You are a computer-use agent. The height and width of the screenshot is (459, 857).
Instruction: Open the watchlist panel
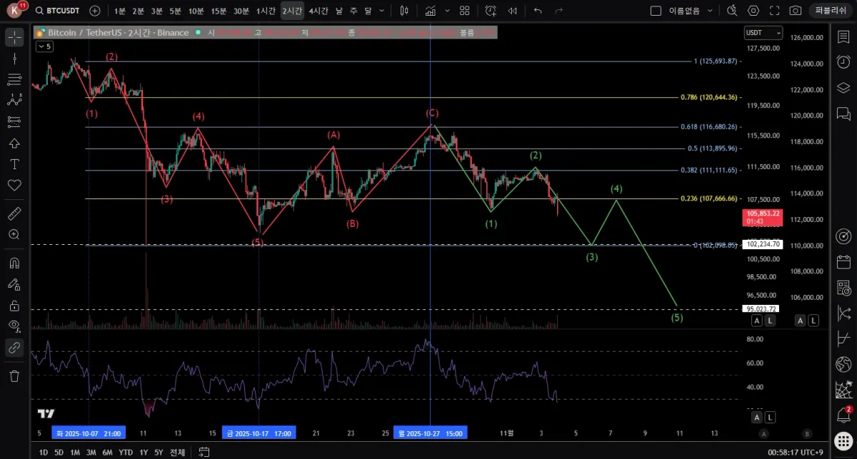tap(843, 38)
